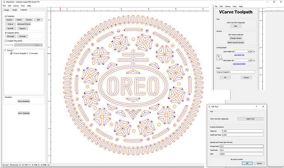The height and width of the screenshot is (168, 284).
Task: Click the Save Toolpaths button
Action: point(24,113)
